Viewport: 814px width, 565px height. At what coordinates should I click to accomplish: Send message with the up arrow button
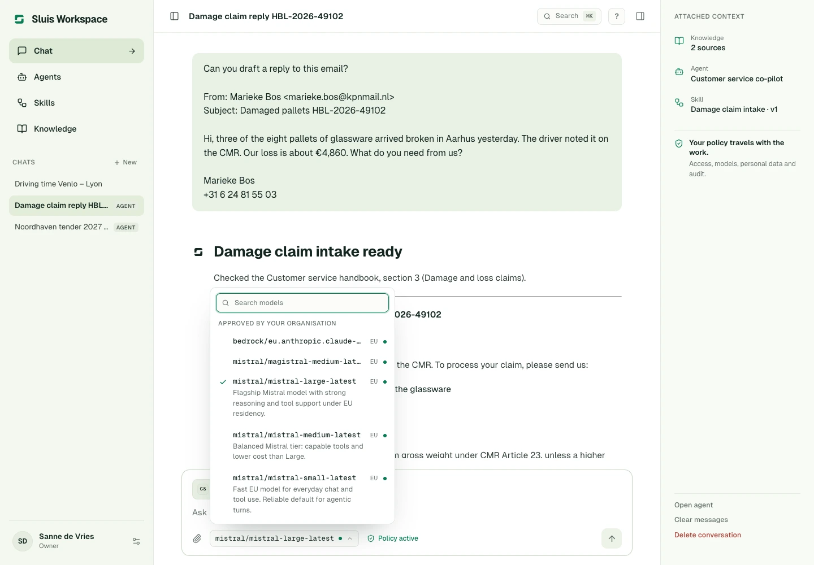tap(612, 538)
